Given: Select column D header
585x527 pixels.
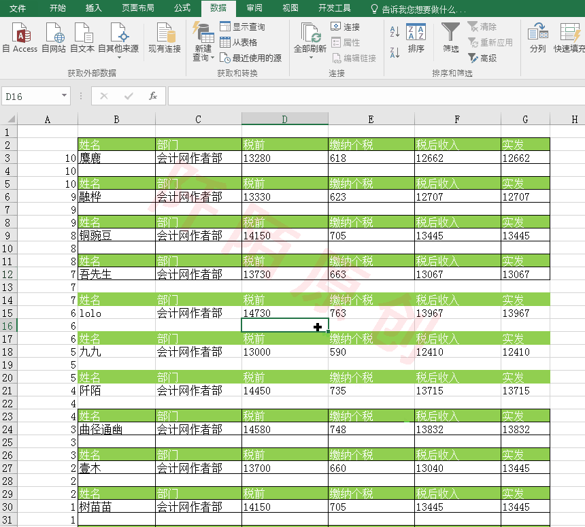Looking at the screenshot, I should (x=284, y=119).
